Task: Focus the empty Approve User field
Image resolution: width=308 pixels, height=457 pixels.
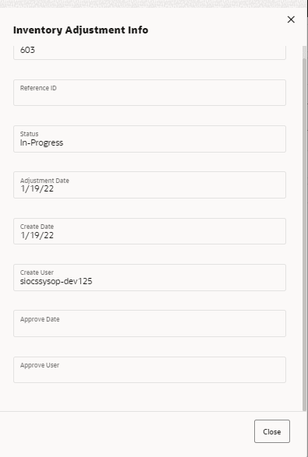Action: tap(150, 370)
